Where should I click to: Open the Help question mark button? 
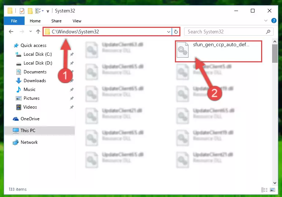(x=274, y=21)
